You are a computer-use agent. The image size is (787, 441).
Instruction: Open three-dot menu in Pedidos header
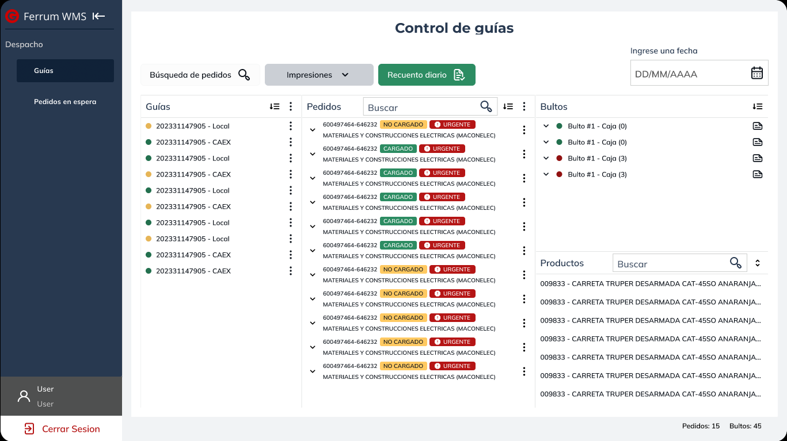point(524,106)
